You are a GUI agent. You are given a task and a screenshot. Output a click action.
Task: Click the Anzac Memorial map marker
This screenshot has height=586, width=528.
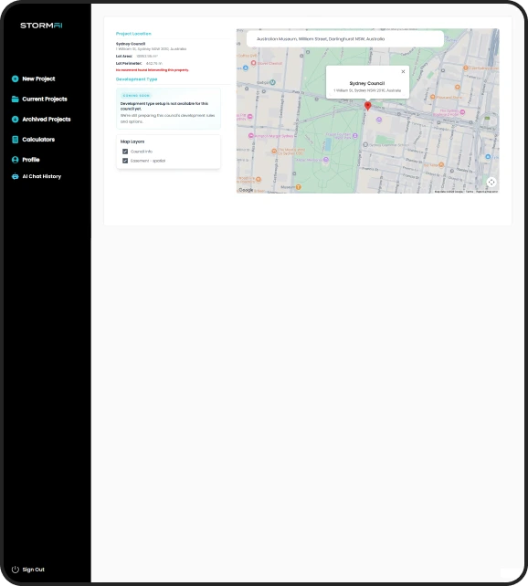click(x=326, y=160)
